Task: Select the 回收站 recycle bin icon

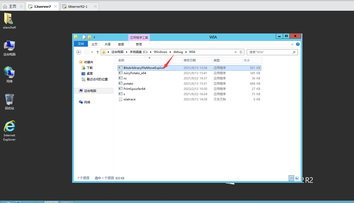Action: tap(9, 102)
